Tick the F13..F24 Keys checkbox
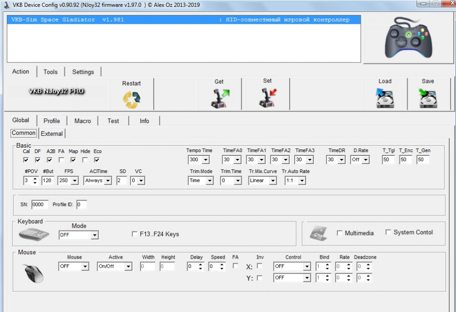 (x=135, y=234)
